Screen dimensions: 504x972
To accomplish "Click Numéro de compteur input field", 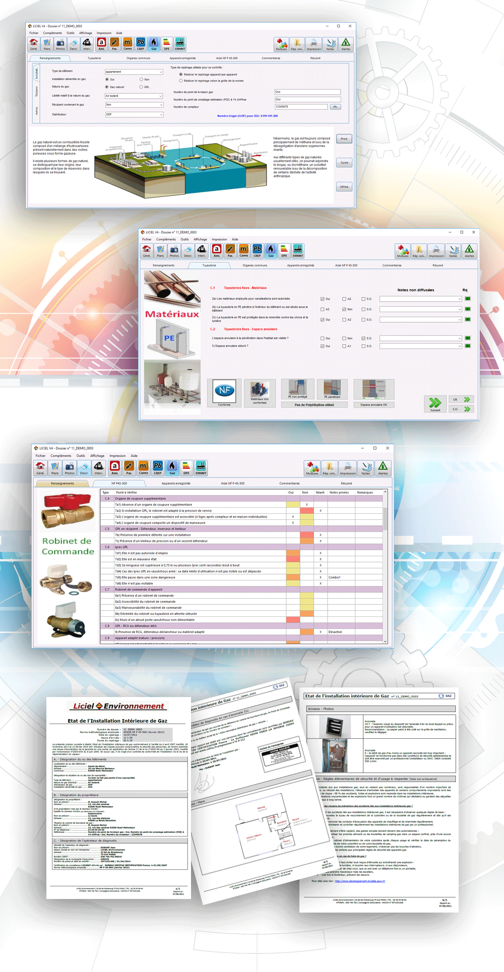I will tap(301, 107).
